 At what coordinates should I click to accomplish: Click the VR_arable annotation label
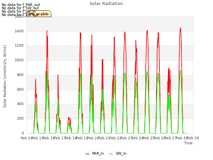coord(39,14)
